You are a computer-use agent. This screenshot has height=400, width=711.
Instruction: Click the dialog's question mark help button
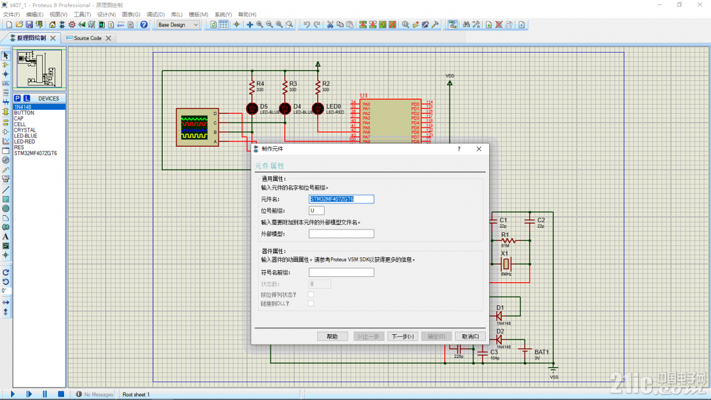click(459, 149)
